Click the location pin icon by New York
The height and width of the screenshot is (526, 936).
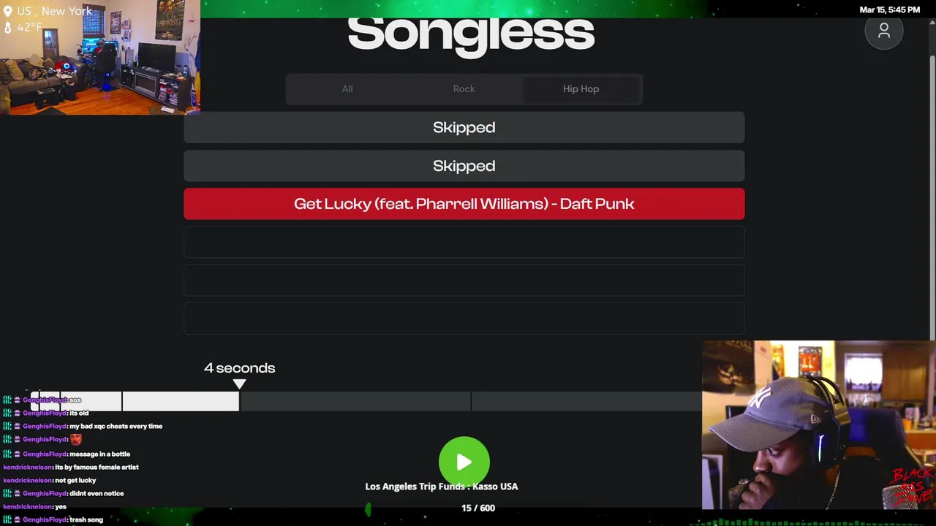point(8,12)
